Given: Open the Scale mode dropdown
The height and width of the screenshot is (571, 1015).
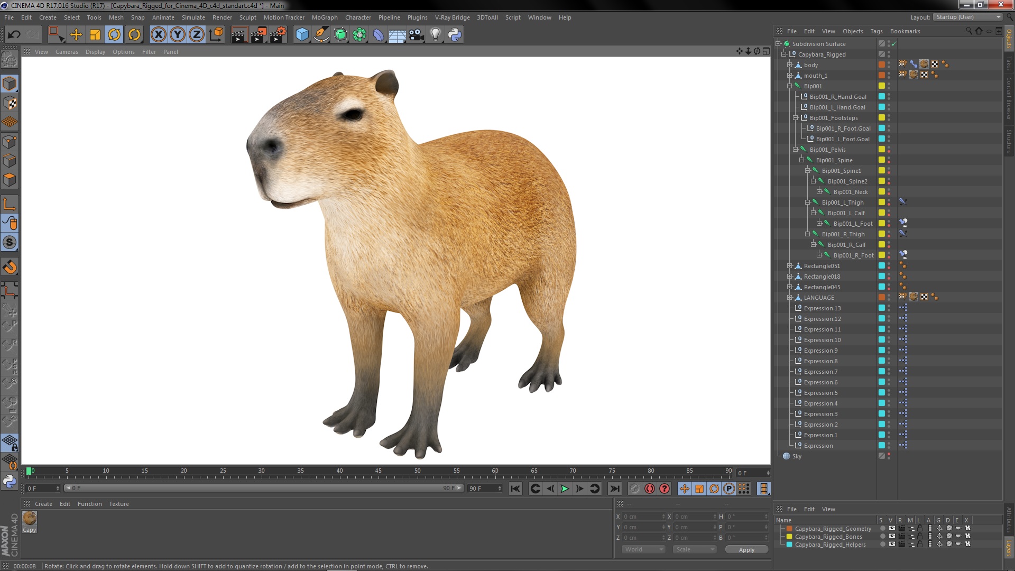Looking at the screenshot, I should pyautogui.click(x=695, y=549).
